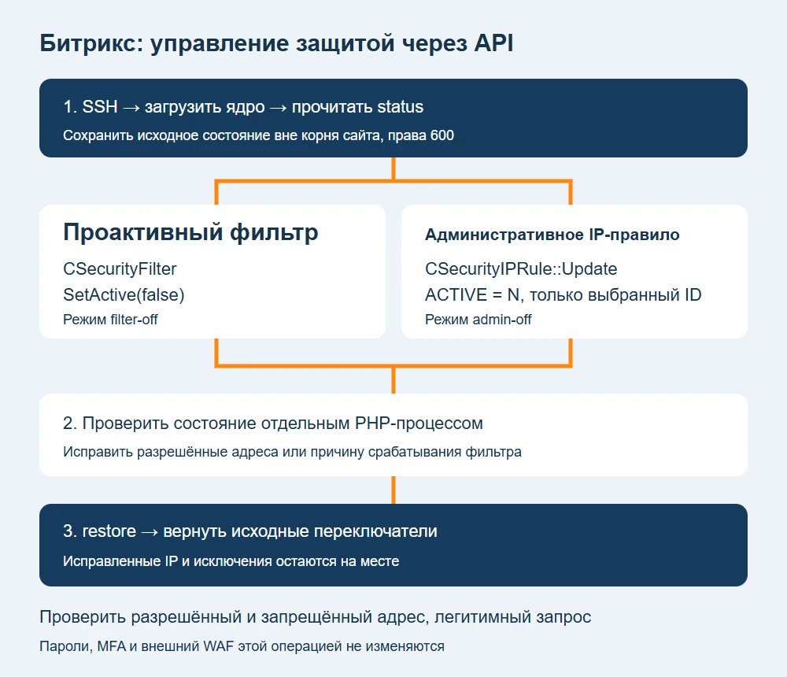Click the title 'Битрикс: управление защитой через API'
Screen dimensions: 787x677
276,44
